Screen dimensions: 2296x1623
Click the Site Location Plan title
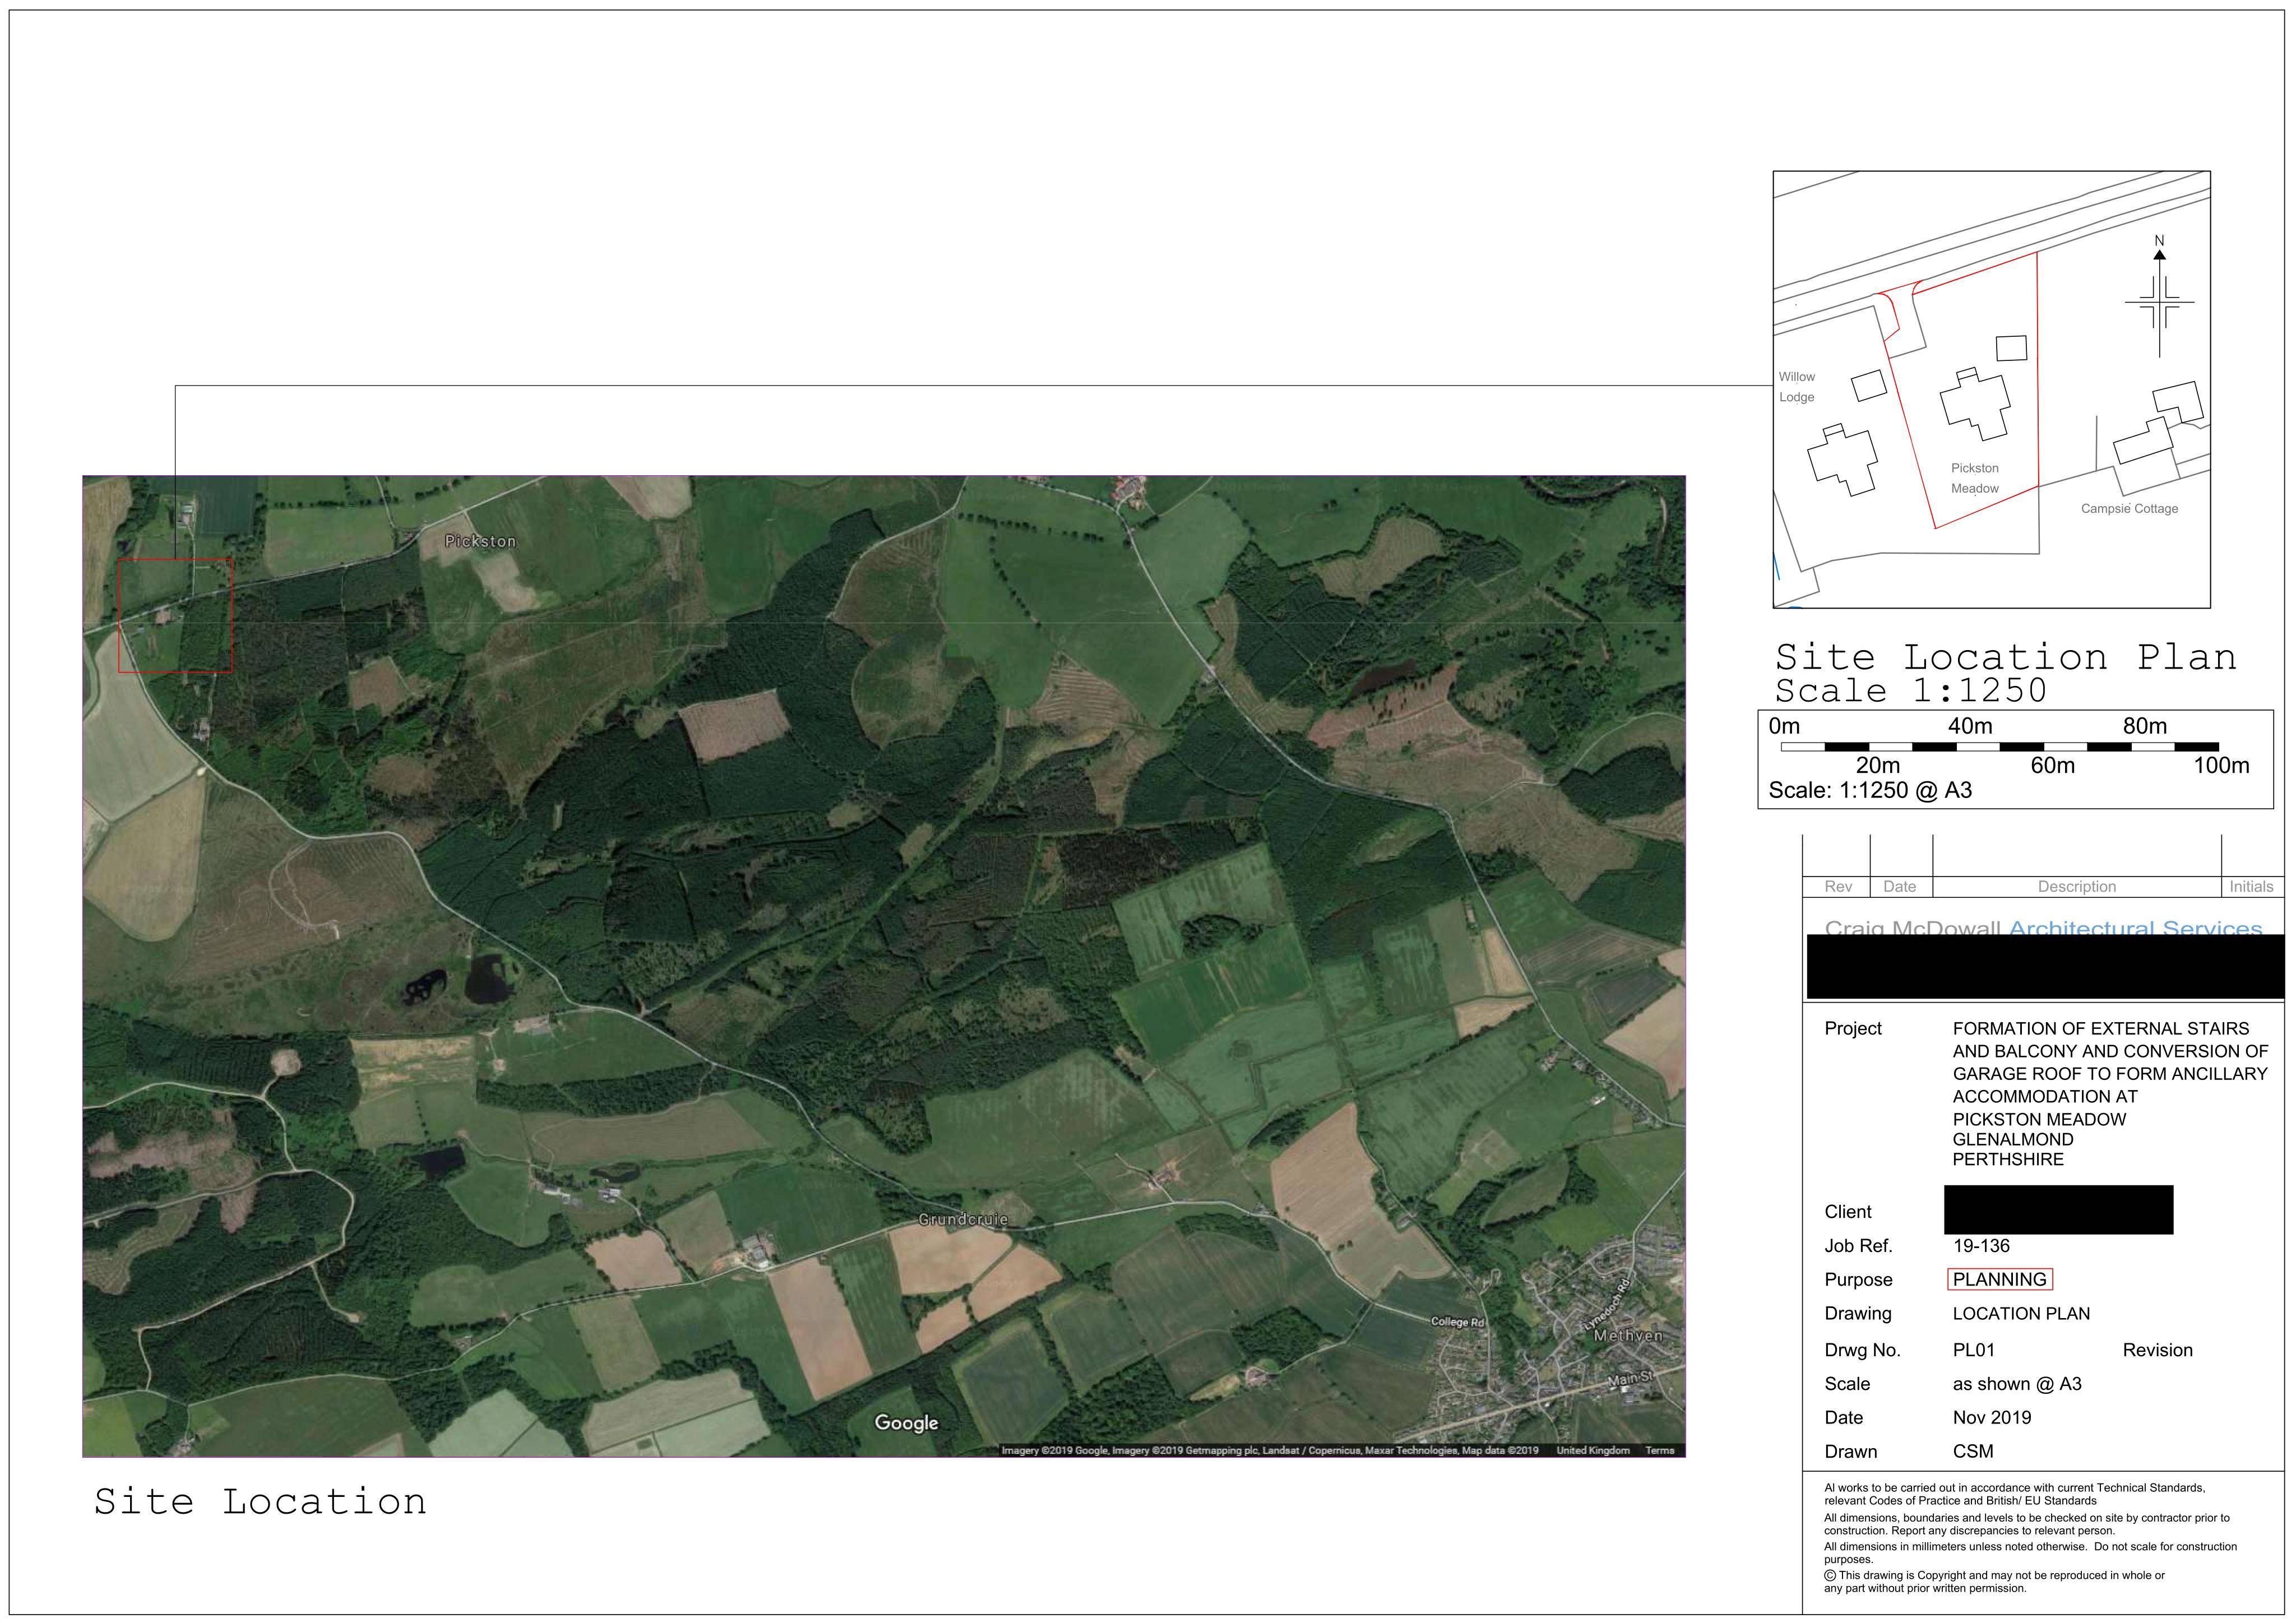[2005, 657]
